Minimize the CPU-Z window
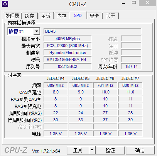157x156 pixels. [x=123, y=3]
